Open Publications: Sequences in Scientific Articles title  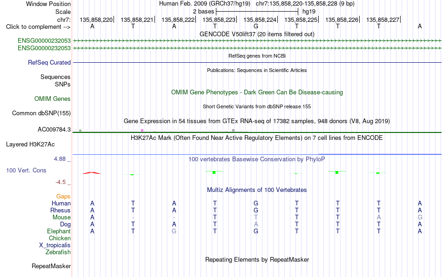coord(257,70)
